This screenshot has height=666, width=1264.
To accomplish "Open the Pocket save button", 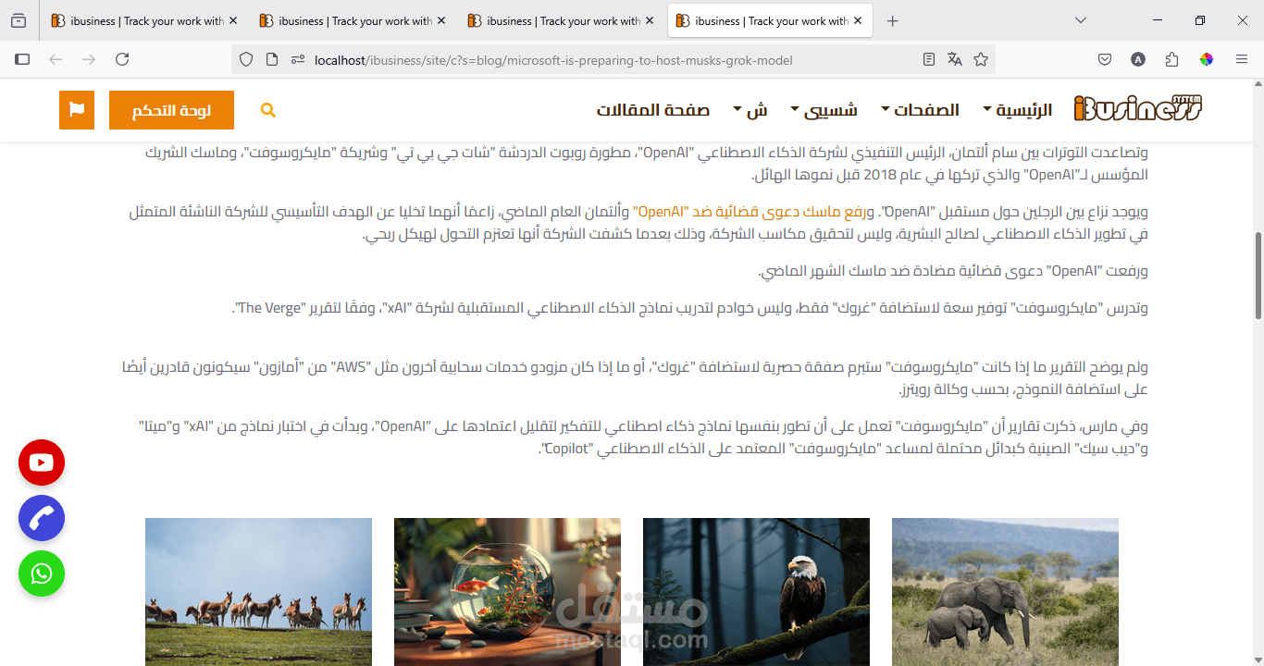I will [x=1105, y=59].
